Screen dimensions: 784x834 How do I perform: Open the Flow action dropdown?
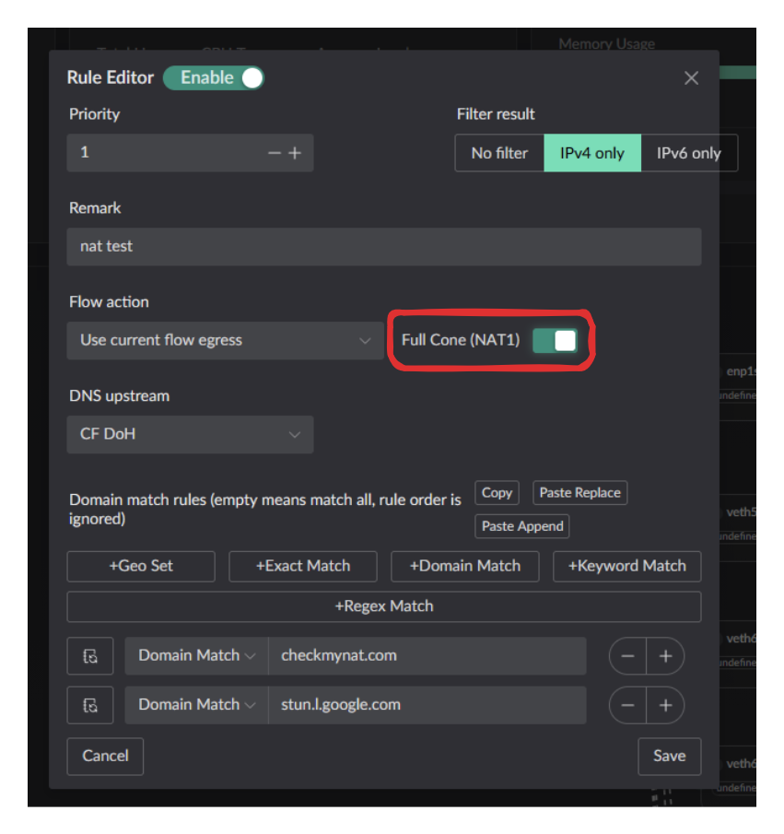(x=225, y=340)
